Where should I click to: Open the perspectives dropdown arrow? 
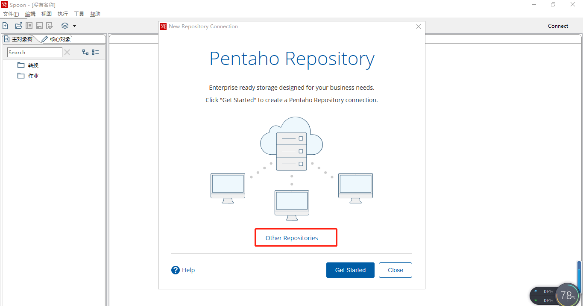pyautogui.click(x=74, y=26)
